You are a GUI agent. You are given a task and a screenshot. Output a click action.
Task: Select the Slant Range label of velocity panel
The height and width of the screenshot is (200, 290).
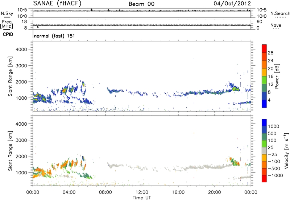10,151
